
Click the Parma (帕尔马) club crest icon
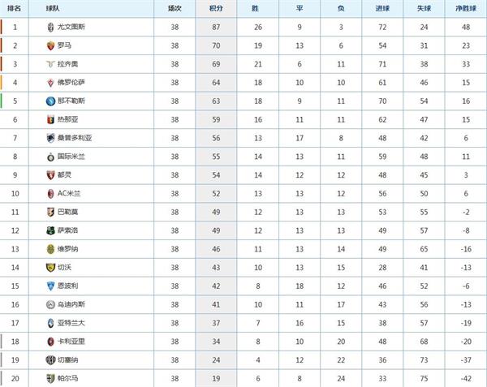pos(51,378)
